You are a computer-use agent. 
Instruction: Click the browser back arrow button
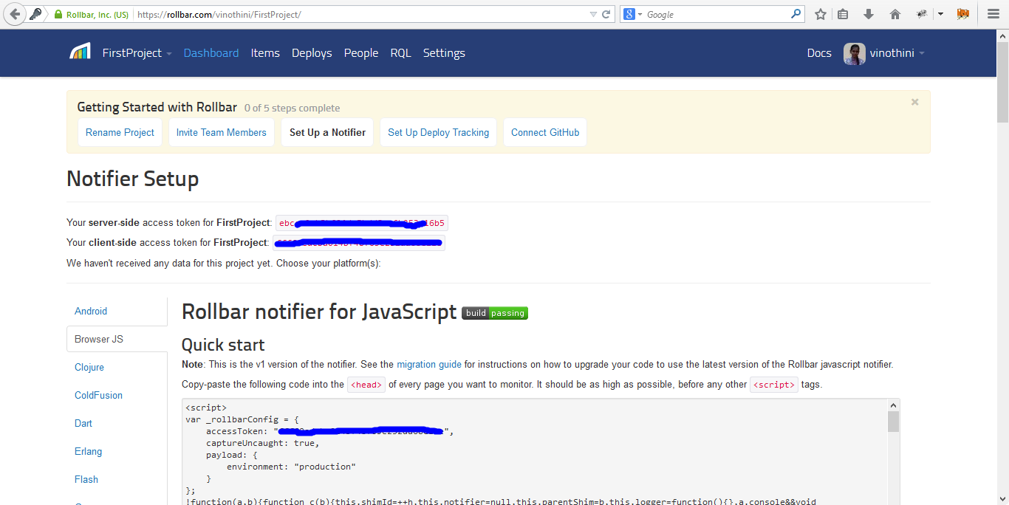click(15, 14)
